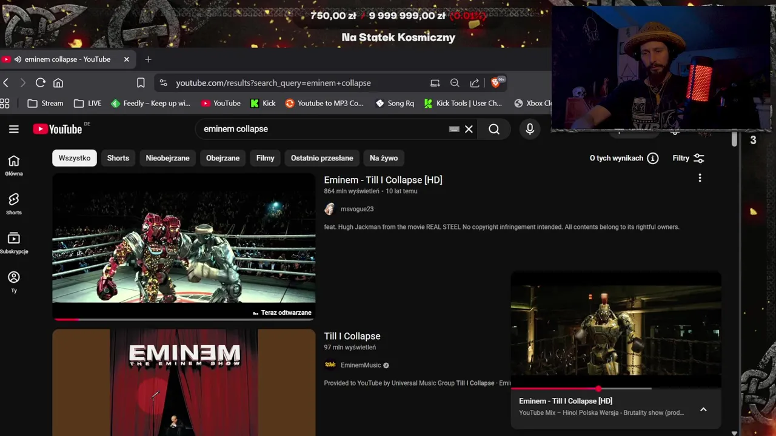Image resolution: width=776 pixels, height=436 pixels.
Task: Open the Kick Tools bookmark
Action: 463,104
